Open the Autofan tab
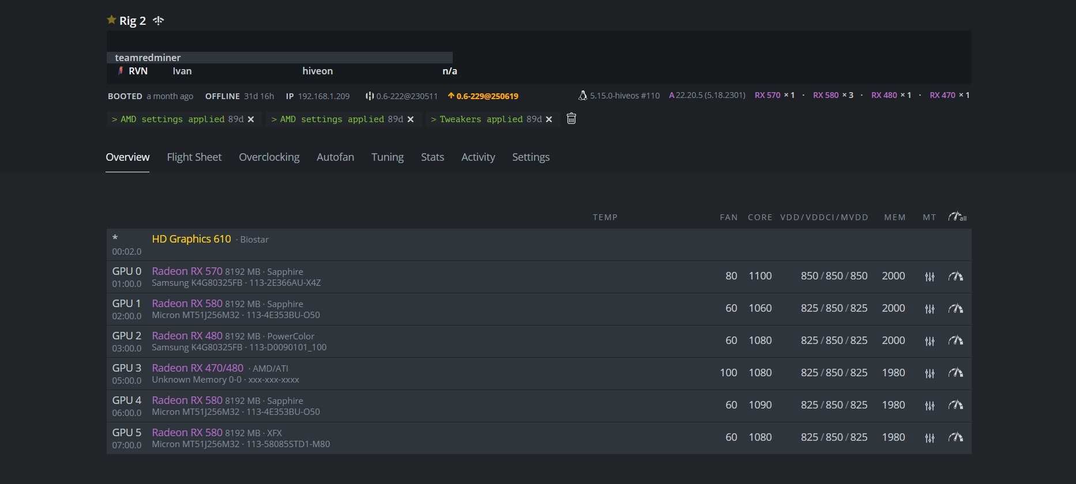Viewport: 1076px width, 484px height. tap(336, 157)
